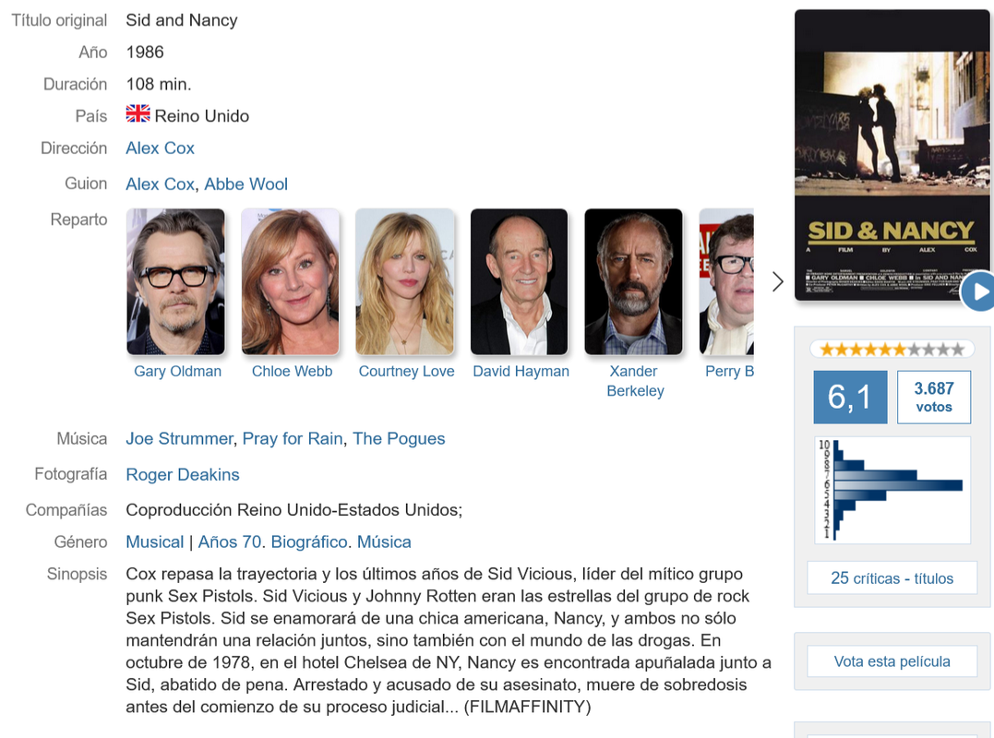The width and height of the screenshot is (994, 738).
Task: Open The Pogues link
Action: [x=399, y=439]
